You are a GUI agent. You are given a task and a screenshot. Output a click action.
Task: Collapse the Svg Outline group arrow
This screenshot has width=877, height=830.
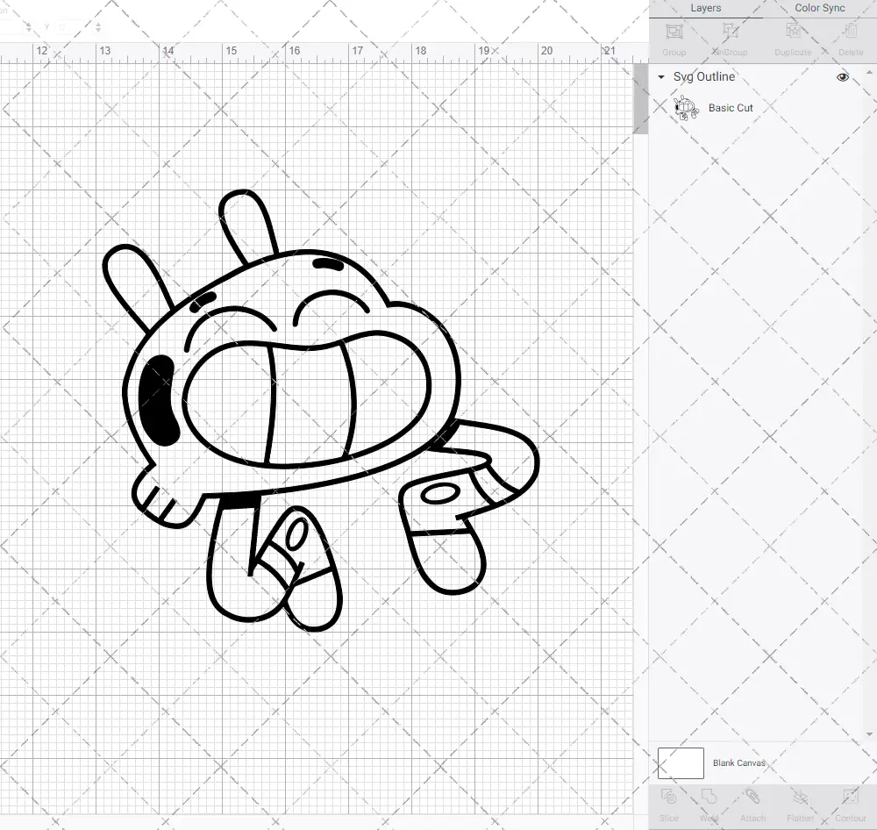pos(661,77)
